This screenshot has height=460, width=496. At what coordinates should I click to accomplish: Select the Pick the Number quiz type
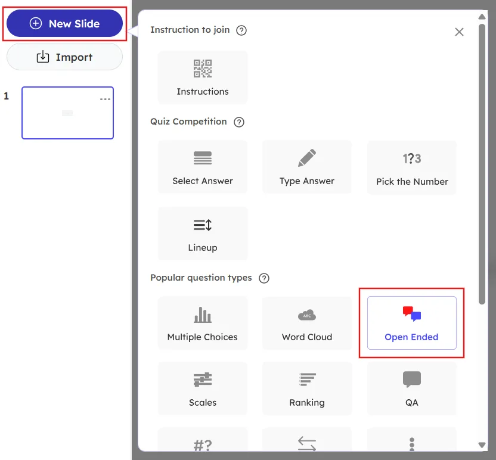click(x=411, y=167)
